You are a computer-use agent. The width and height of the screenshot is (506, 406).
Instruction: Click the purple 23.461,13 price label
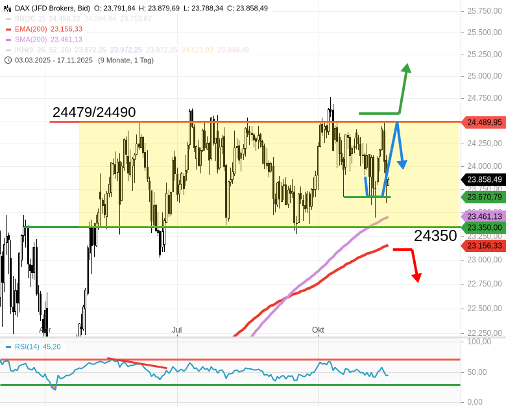tap(483, 216)
